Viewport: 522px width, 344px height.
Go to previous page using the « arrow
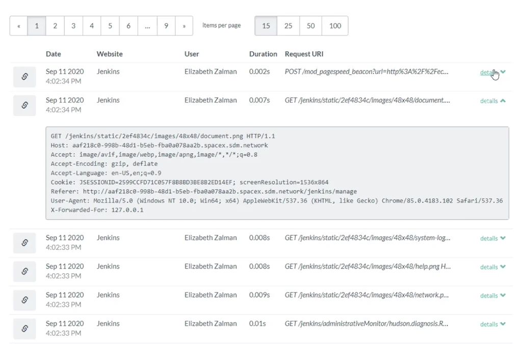point(18,25)
